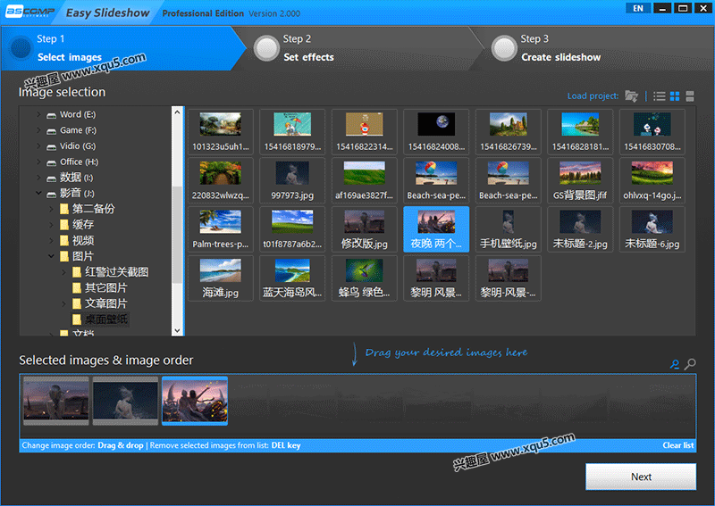
Task: Select image 15416818979...
Action: tap(292, 132)
